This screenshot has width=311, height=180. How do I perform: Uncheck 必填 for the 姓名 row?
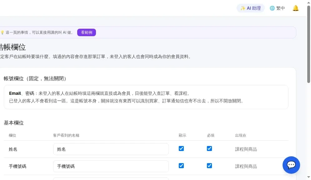(209, 148)
